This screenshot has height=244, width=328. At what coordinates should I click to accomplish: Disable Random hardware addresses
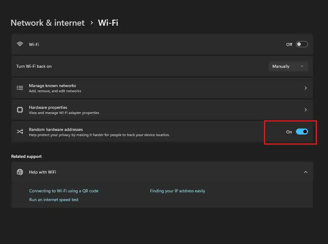pyautogui.click(x=302, y=132)
